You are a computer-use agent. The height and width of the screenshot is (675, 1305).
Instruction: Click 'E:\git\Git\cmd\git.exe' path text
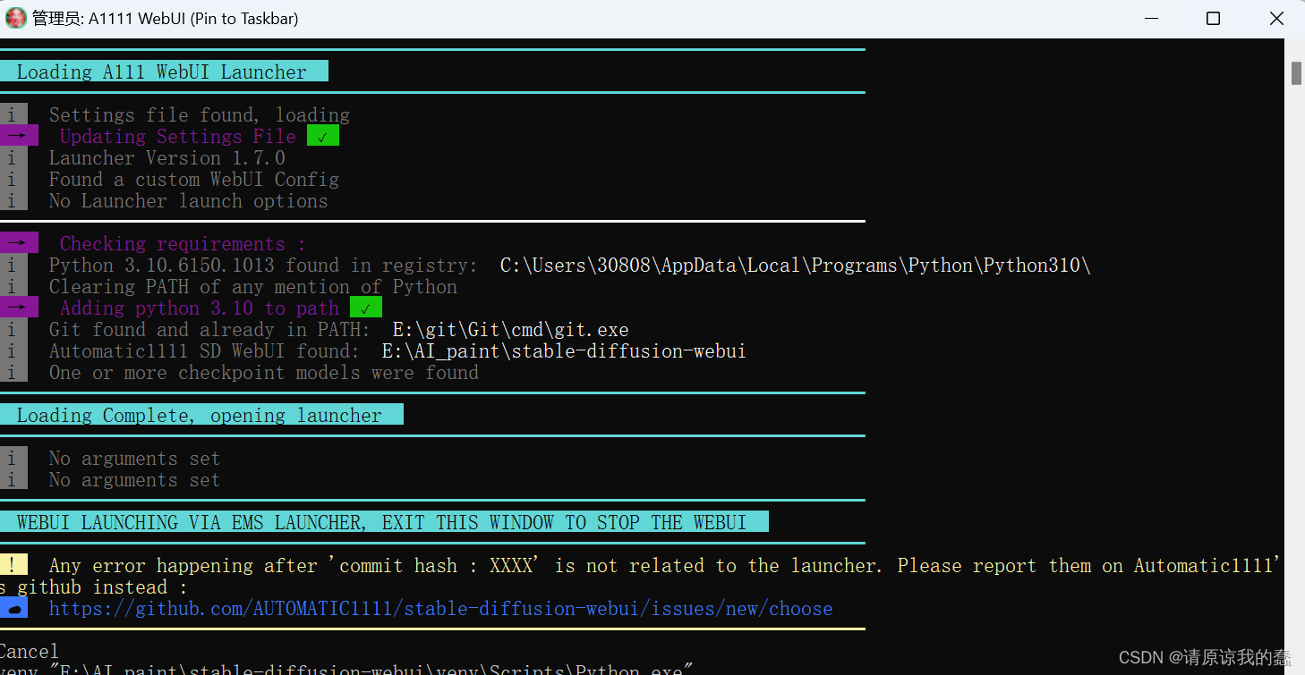click(511, 330)
